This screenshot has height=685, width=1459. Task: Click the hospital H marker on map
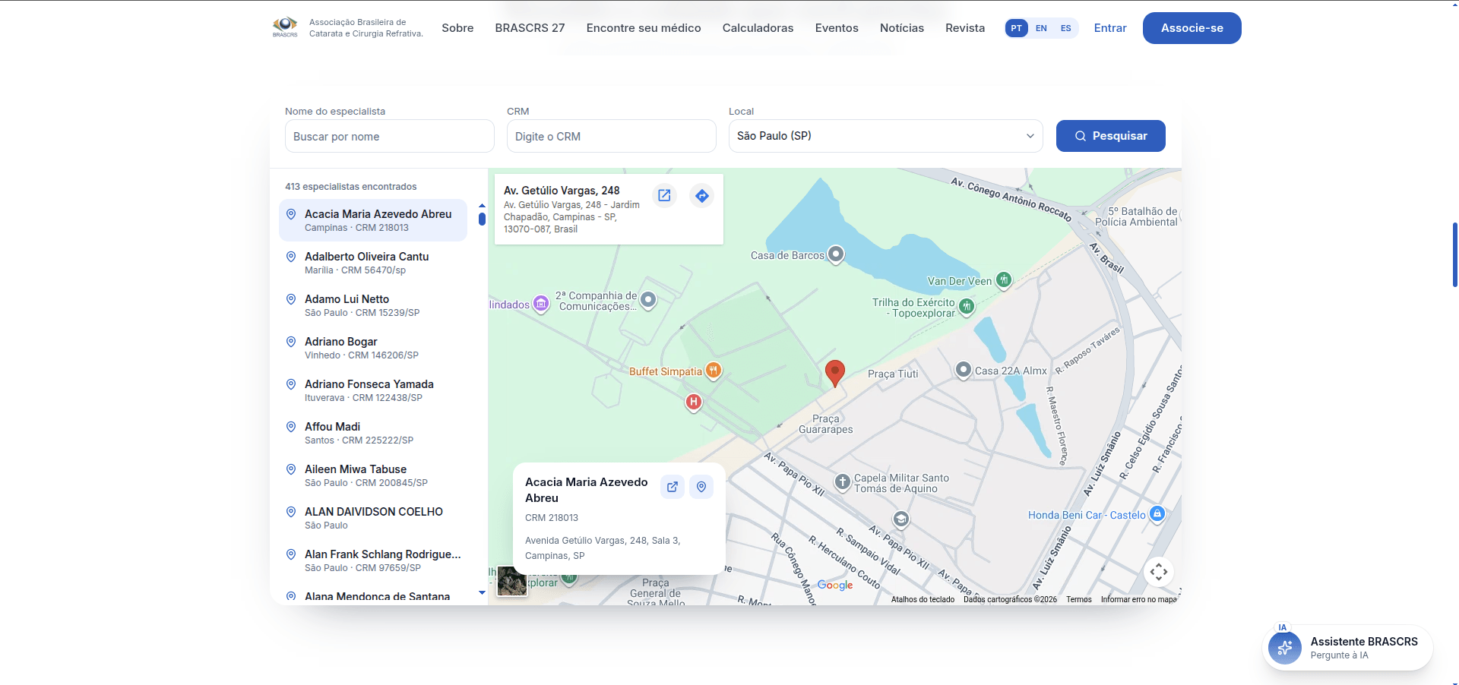tap(694, 402)
